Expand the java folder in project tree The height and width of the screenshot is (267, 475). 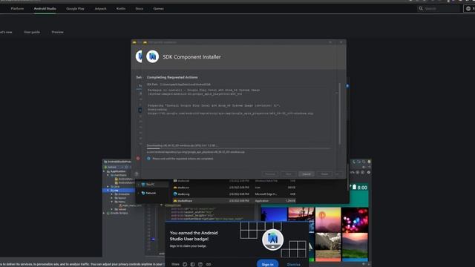pos(108,186)
